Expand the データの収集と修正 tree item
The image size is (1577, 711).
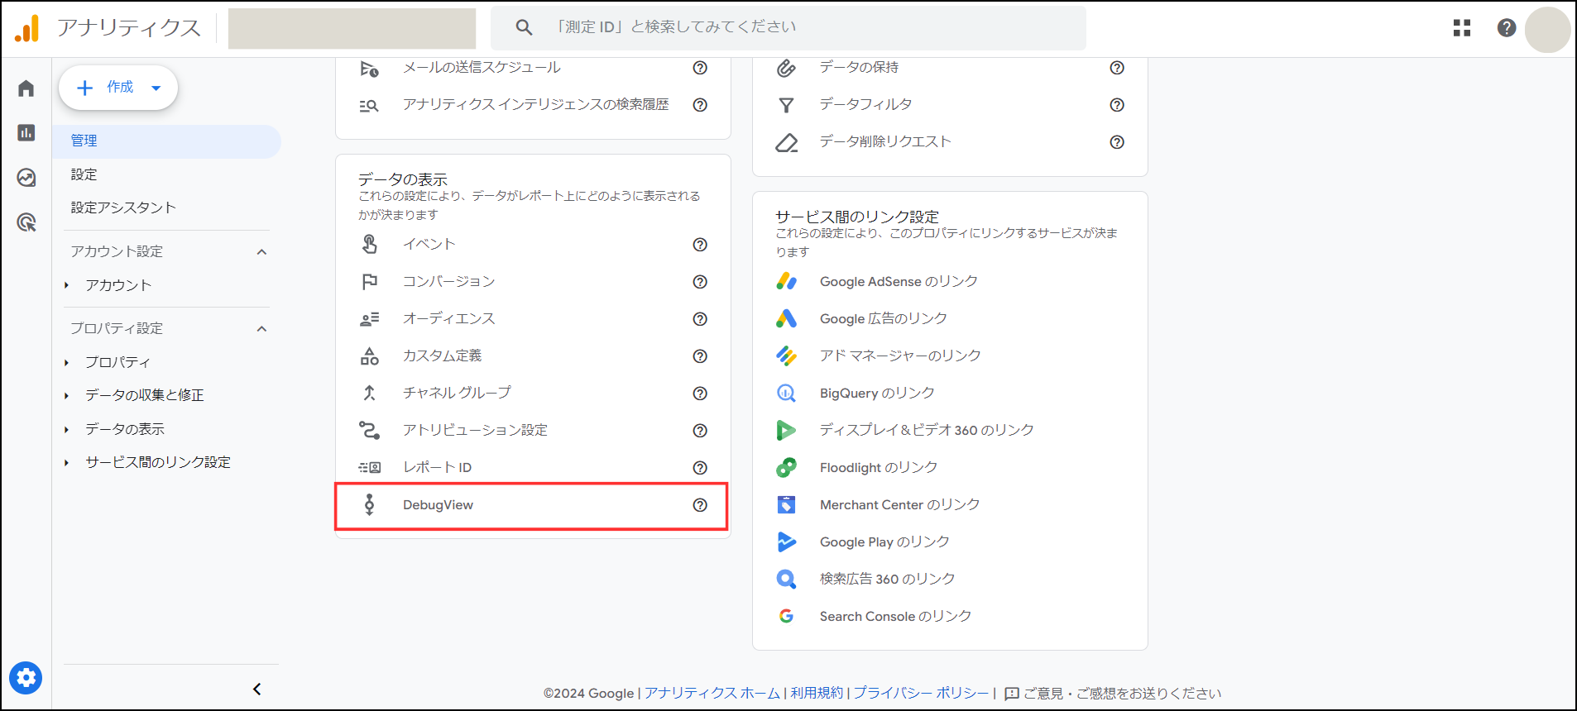point(66,395)
